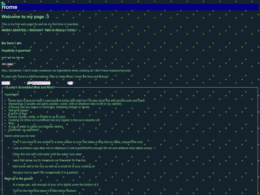Click the 'In a large pan, add enough' step
Image resolution: width=260 pixels, height=195 pixels.
(x=56, y=185)
